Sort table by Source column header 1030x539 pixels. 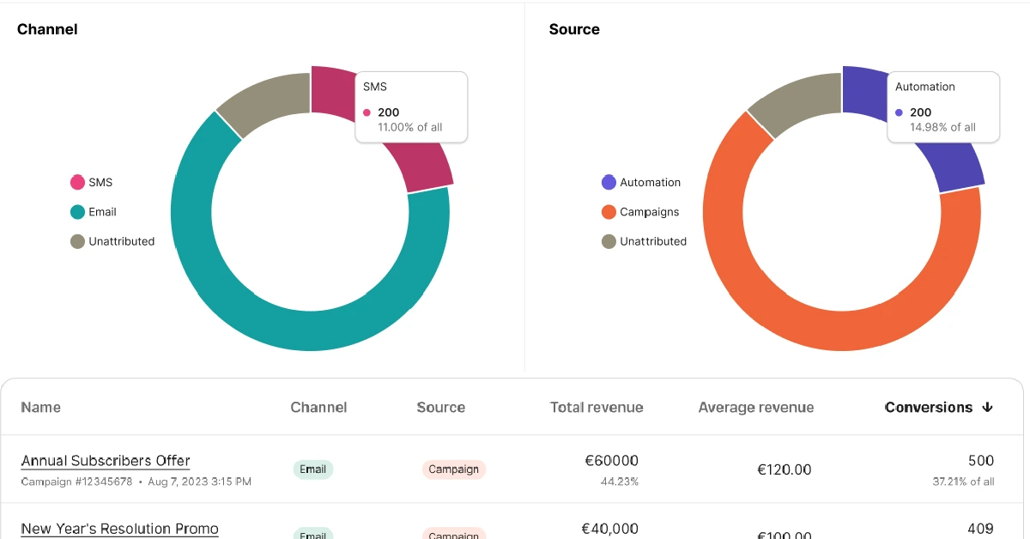[x=440, y=408]
